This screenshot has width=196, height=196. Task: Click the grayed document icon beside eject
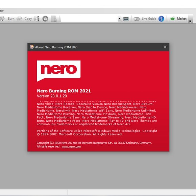click(x=54, y=19)
